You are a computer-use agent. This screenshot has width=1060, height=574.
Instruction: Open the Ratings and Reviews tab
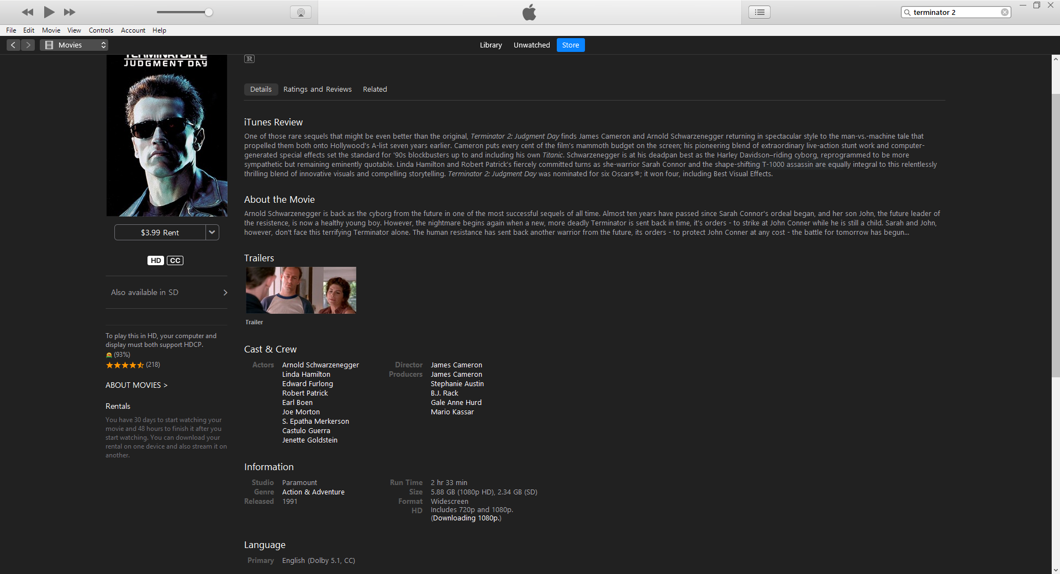[318, 89]
